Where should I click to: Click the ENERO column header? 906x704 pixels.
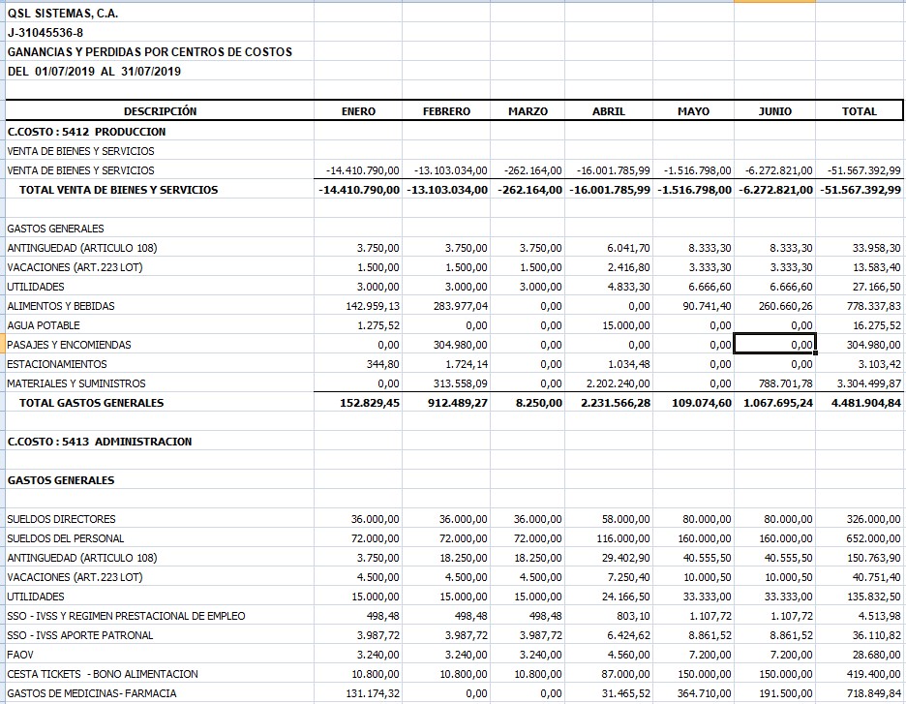coord(358,111)
